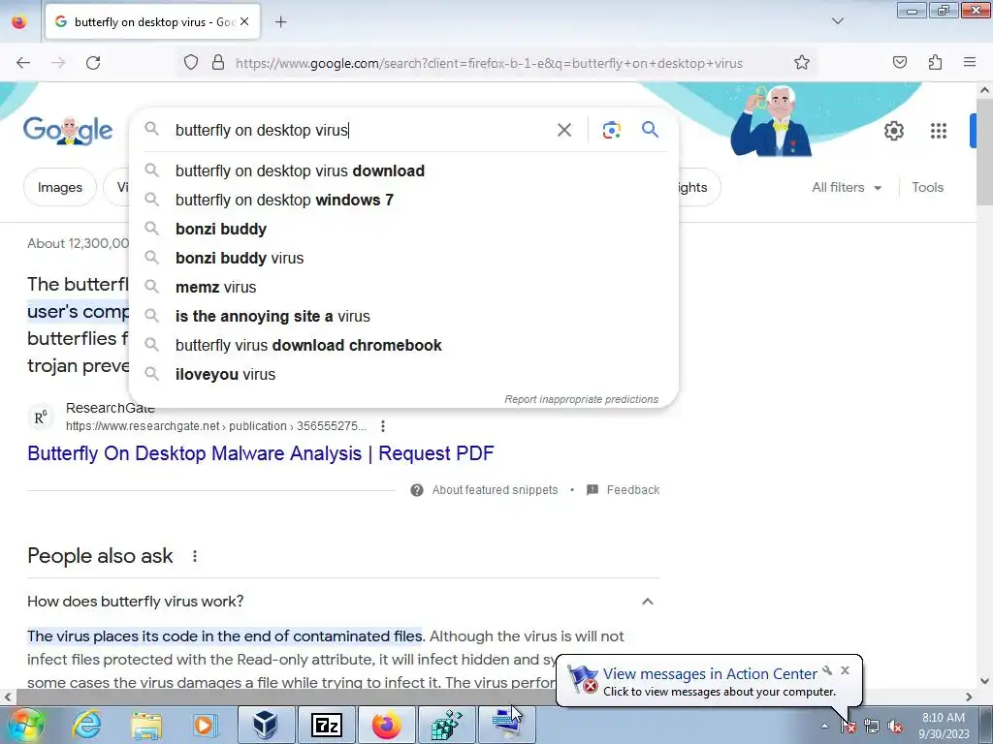Image resolution: width=993 pixels, height=744 pixels.
Task: View site security padlock information
Action: (x=218, y=62)
